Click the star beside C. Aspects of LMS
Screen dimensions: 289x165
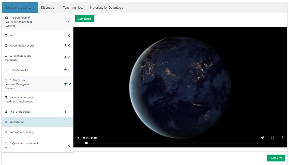click(x=65, y=70)
